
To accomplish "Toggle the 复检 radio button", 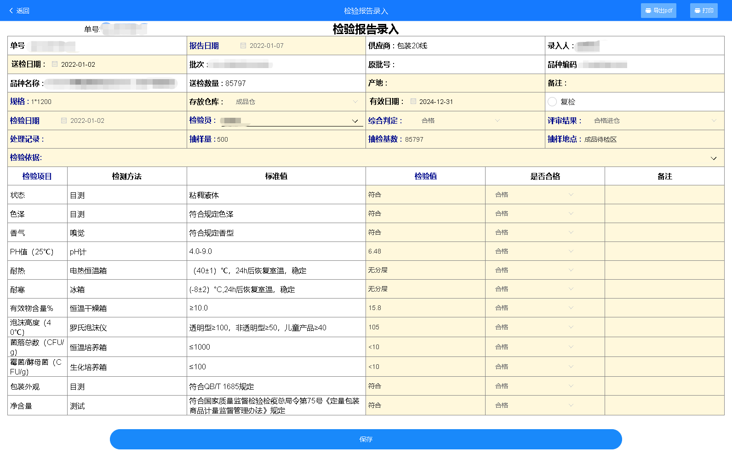I will point(552,102).
